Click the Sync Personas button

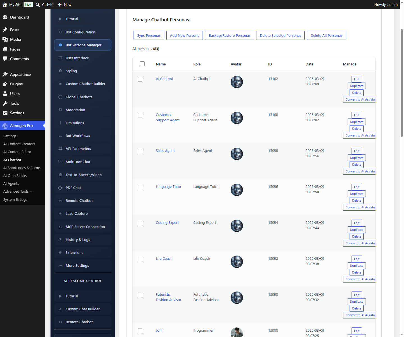coord(149,35)
